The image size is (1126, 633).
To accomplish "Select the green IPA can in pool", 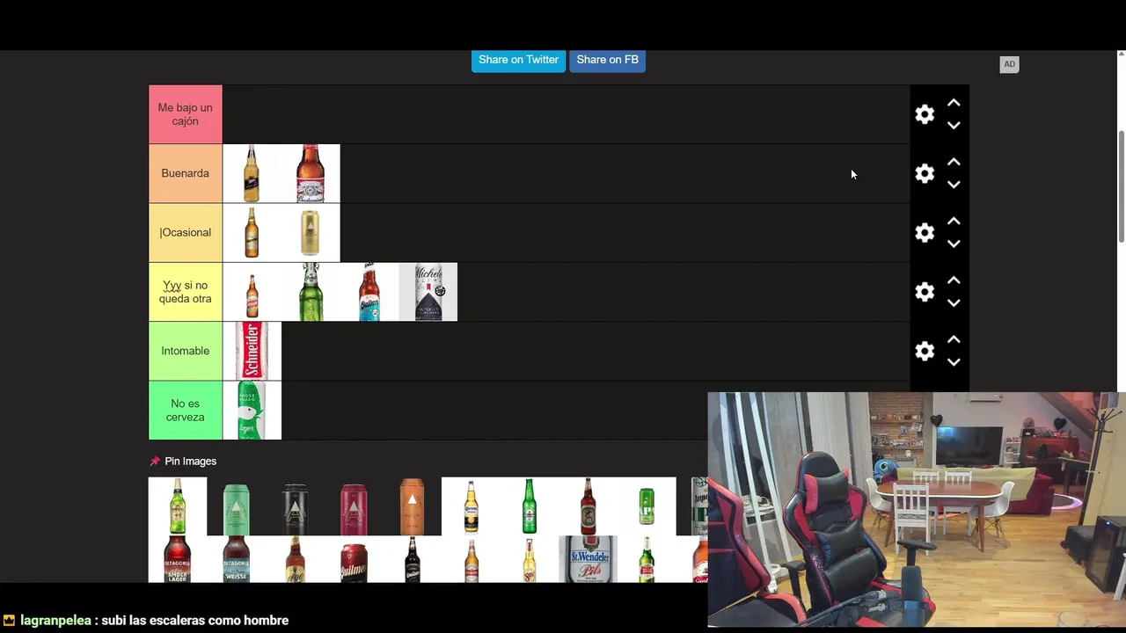I will (x=647, y=506).
